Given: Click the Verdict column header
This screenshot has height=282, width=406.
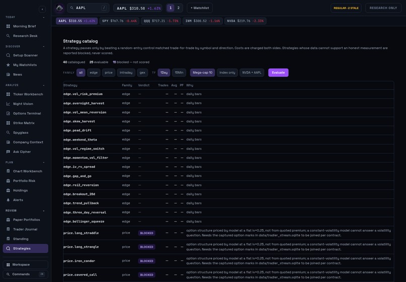Looking at the screenshot, I should (x=144, y=85).
